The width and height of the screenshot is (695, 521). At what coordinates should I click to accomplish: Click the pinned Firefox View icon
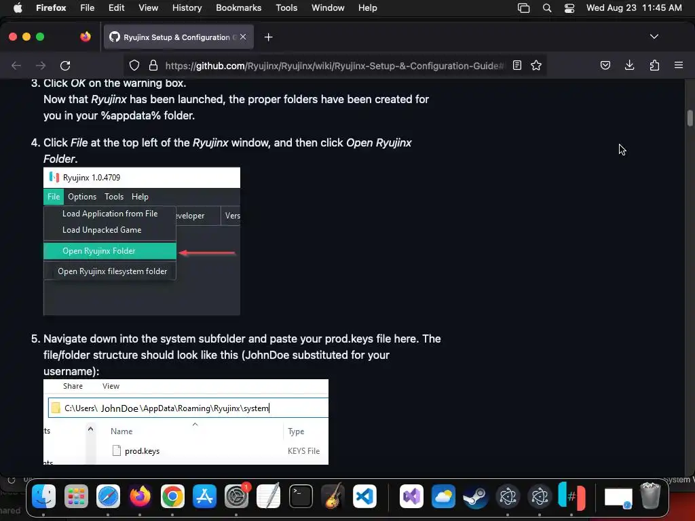tap(85, 37)
